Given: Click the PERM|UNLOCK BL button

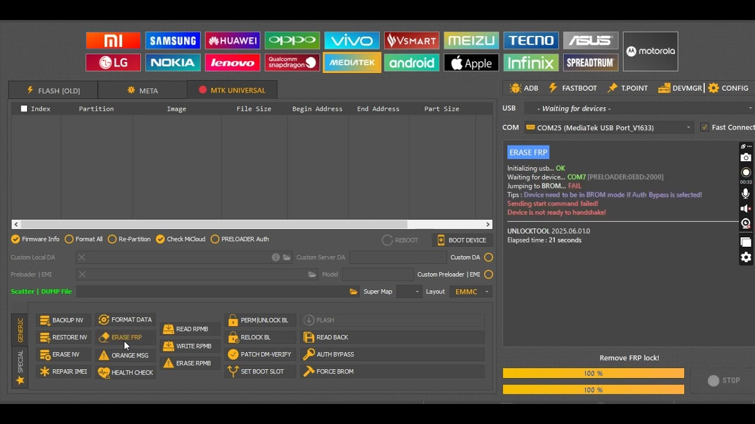Looking at the screenshot, I should point(260,320).
